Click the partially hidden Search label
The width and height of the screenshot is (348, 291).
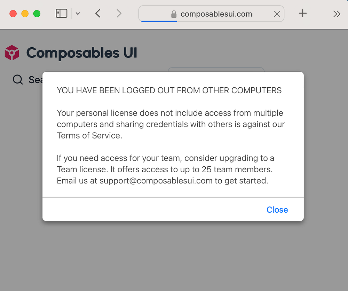(x=35, y=80)
